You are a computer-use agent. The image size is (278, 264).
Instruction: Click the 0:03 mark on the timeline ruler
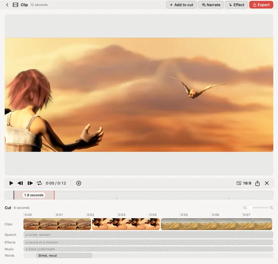[x=122, y=215]
